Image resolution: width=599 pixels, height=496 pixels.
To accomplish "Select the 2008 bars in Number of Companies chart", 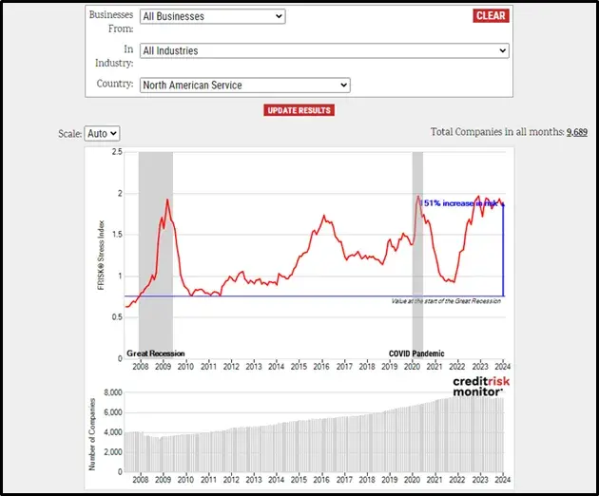I will [141, 452].
